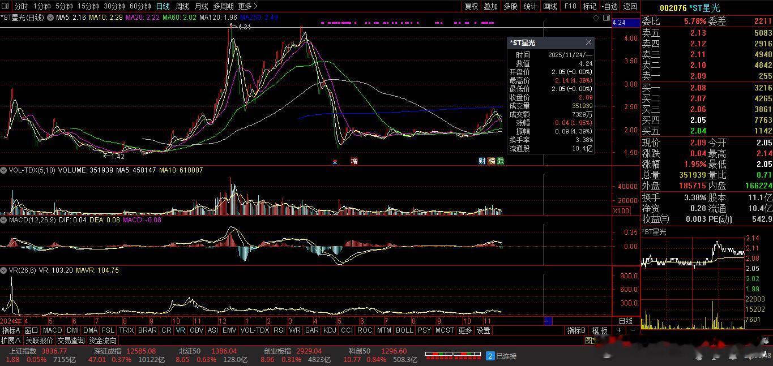Click the 跌 marker icon on chart
Viewport: 773px width, 366px height.
pyautogui.click(x=500, y=161)
